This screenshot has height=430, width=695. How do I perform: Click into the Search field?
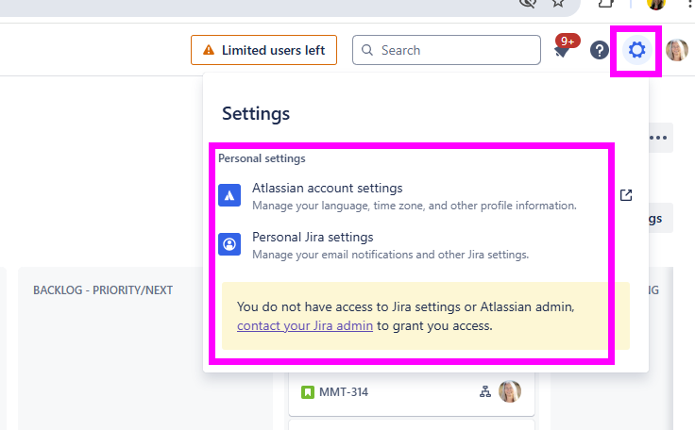point(447,50)
